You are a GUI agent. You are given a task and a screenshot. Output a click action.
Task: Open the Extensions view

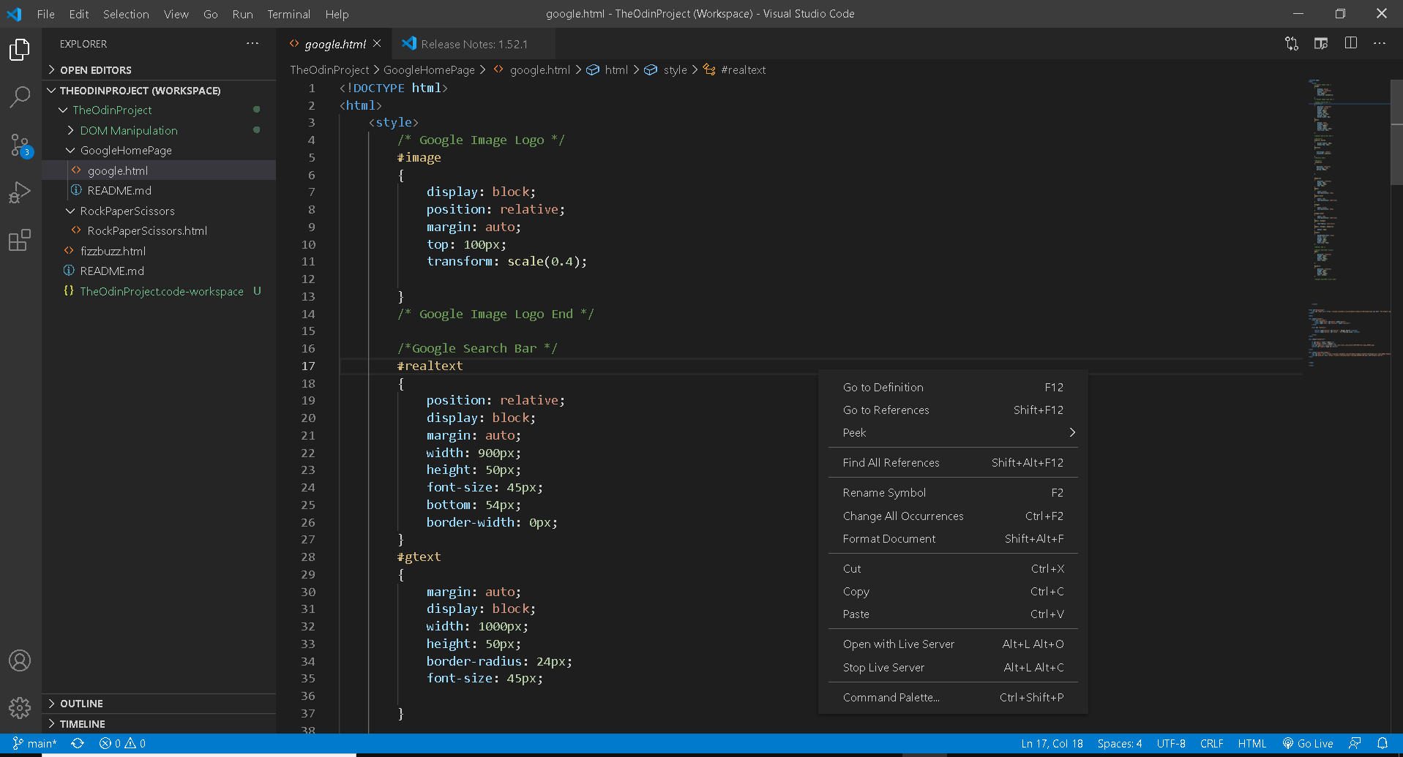20,240
